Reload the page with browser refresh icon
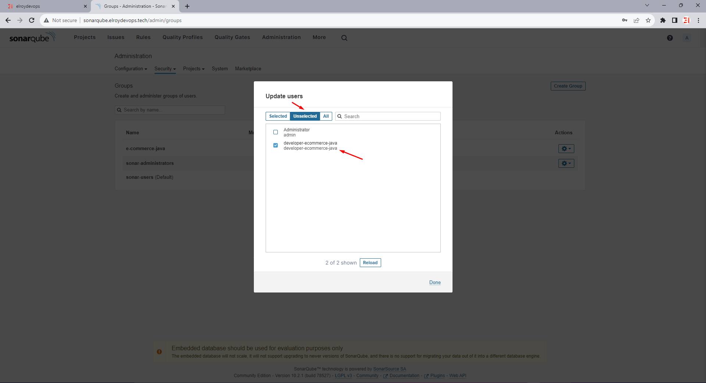 click(x=32, y=20)
